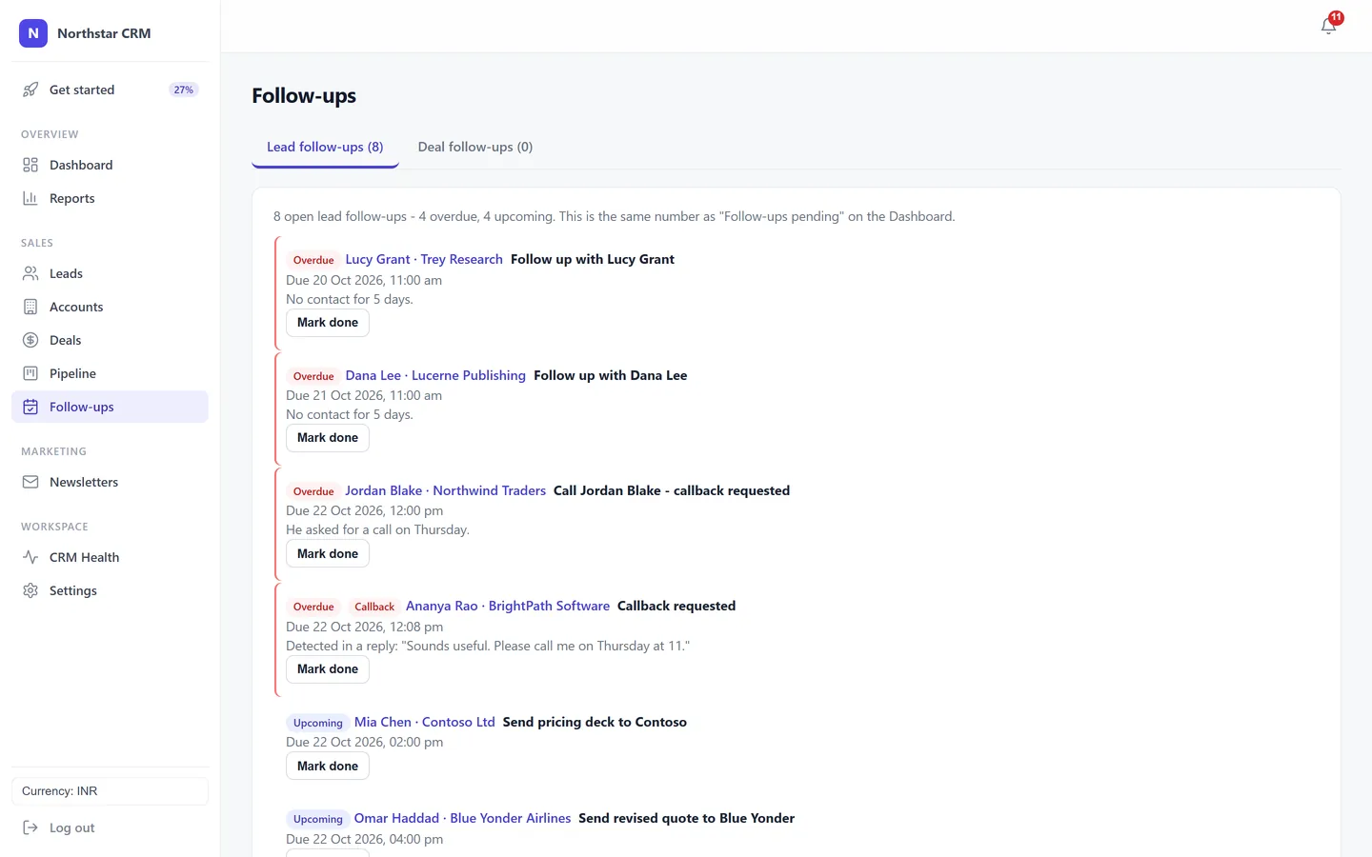Click the Get started rocket icon
This screenshot has height=857, width=1372.
tap(30, 90)
